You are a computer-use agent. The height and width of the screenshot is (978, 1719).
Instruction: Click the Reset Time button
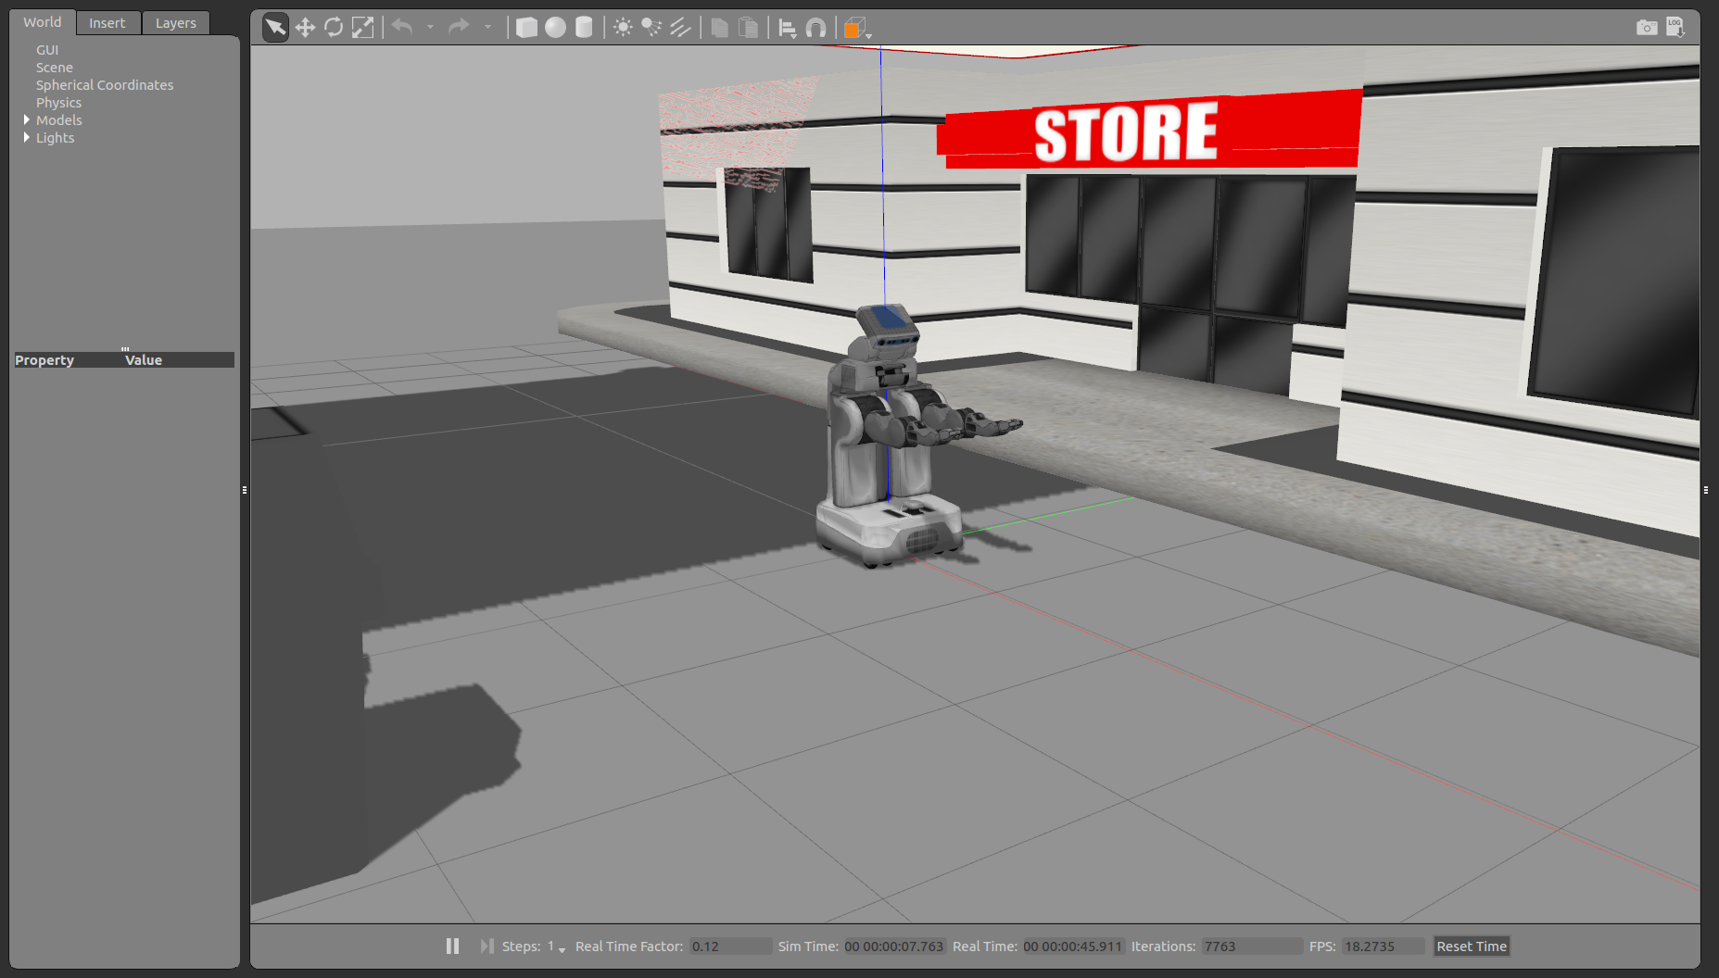[x=1471, y=946]
